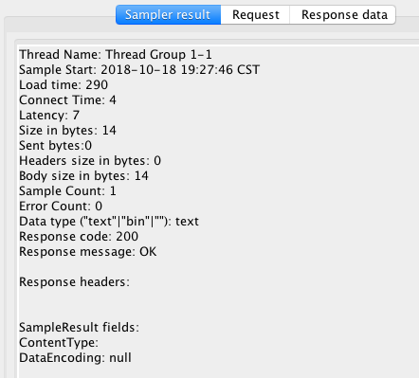The image size is (419, 378).
Task: Switch to the Sampler result tab
Action: coord(168,15)
